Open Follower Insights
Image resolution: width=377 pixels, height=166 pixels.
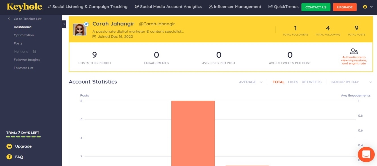(x=27, y=60)
